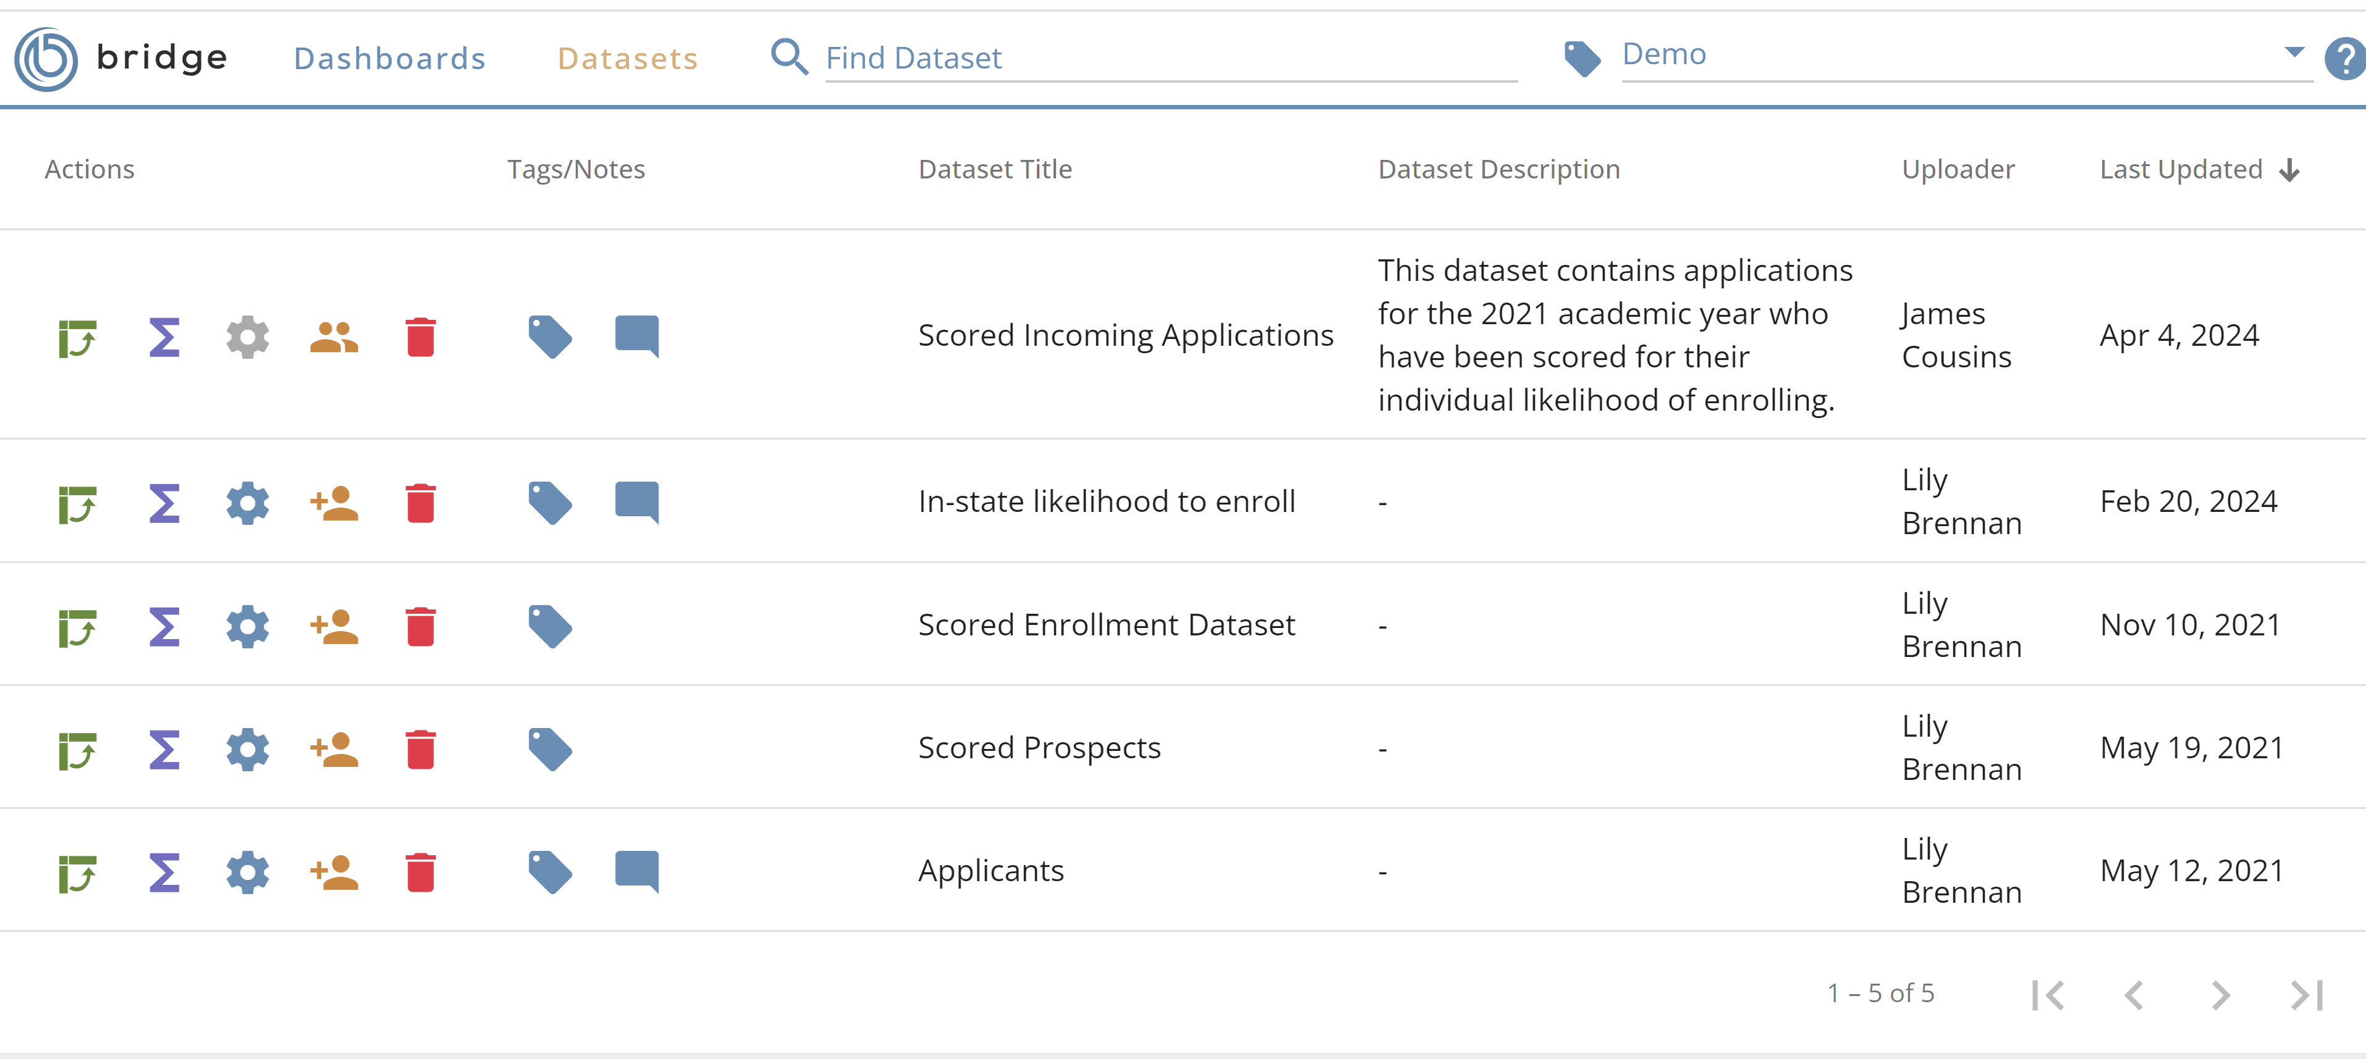Screen dimensions: 2366x1059
Task: Open sigma summary for In-state likelihood to enroll
Action: pos(164,503)
